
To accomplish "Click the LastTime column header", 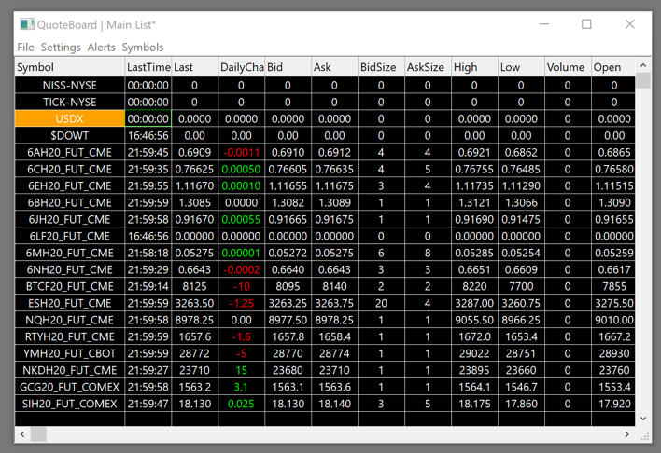I will click(x=148, y=67).
